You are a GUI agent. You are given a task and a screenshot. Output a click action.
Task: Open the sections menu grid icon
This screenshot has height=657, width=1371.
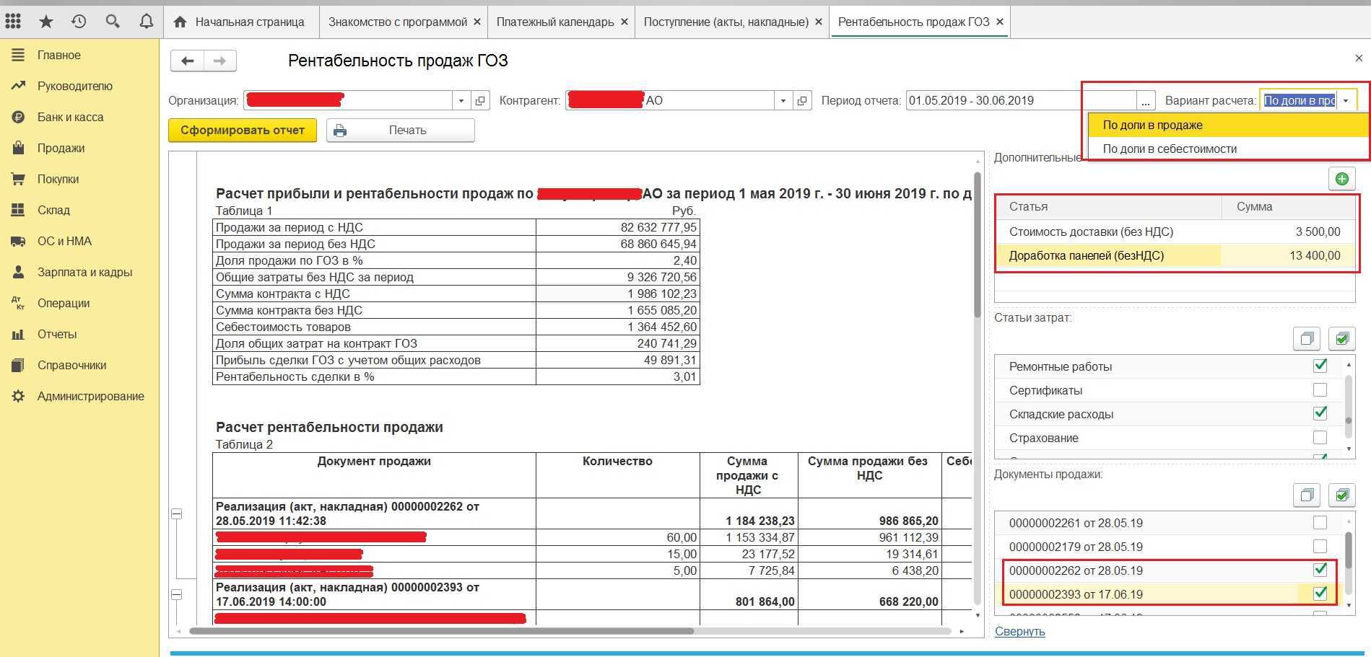(13, 22)
